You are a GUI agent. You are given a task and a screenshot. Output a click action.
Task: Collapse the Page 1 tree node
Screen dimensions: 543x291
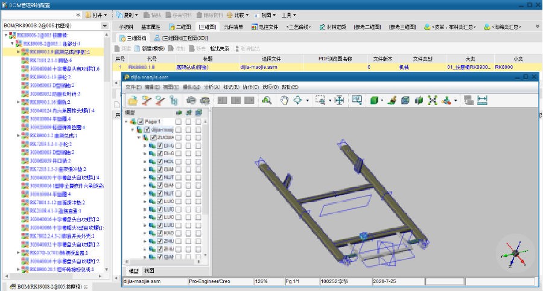click(127, 121)
